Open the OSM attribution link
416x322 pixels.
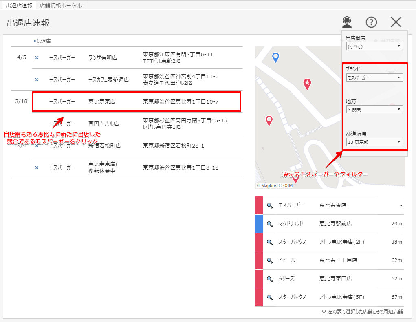pyautogui.click(x=286, y=185)
